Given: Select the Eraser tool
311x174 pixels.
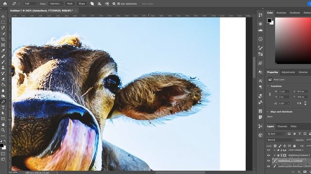Looking at the screenshot, I should tap(3, 79).
